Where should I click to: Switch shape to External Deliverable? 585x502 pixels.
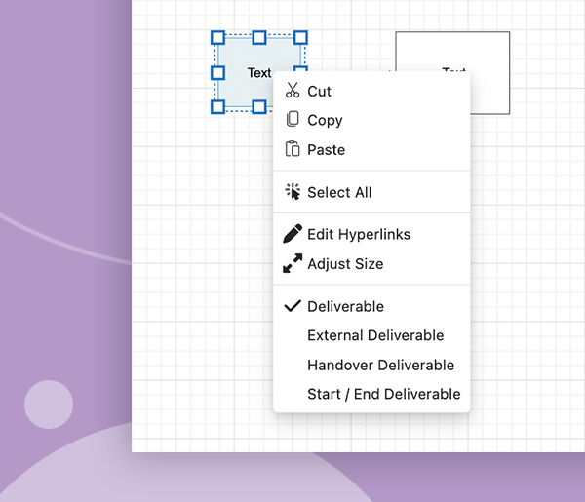point(371,335)
